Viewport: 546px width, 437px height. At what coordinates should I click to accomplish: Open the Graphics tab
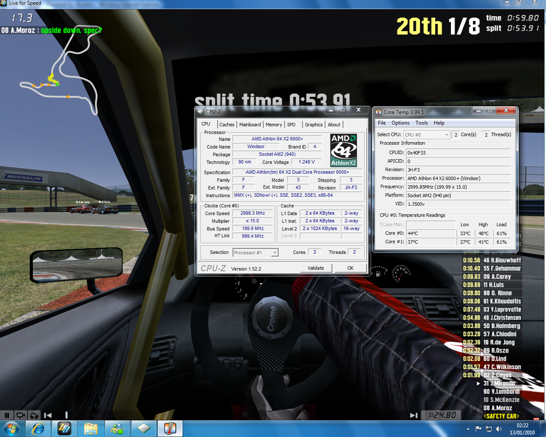tap(314, 125)
